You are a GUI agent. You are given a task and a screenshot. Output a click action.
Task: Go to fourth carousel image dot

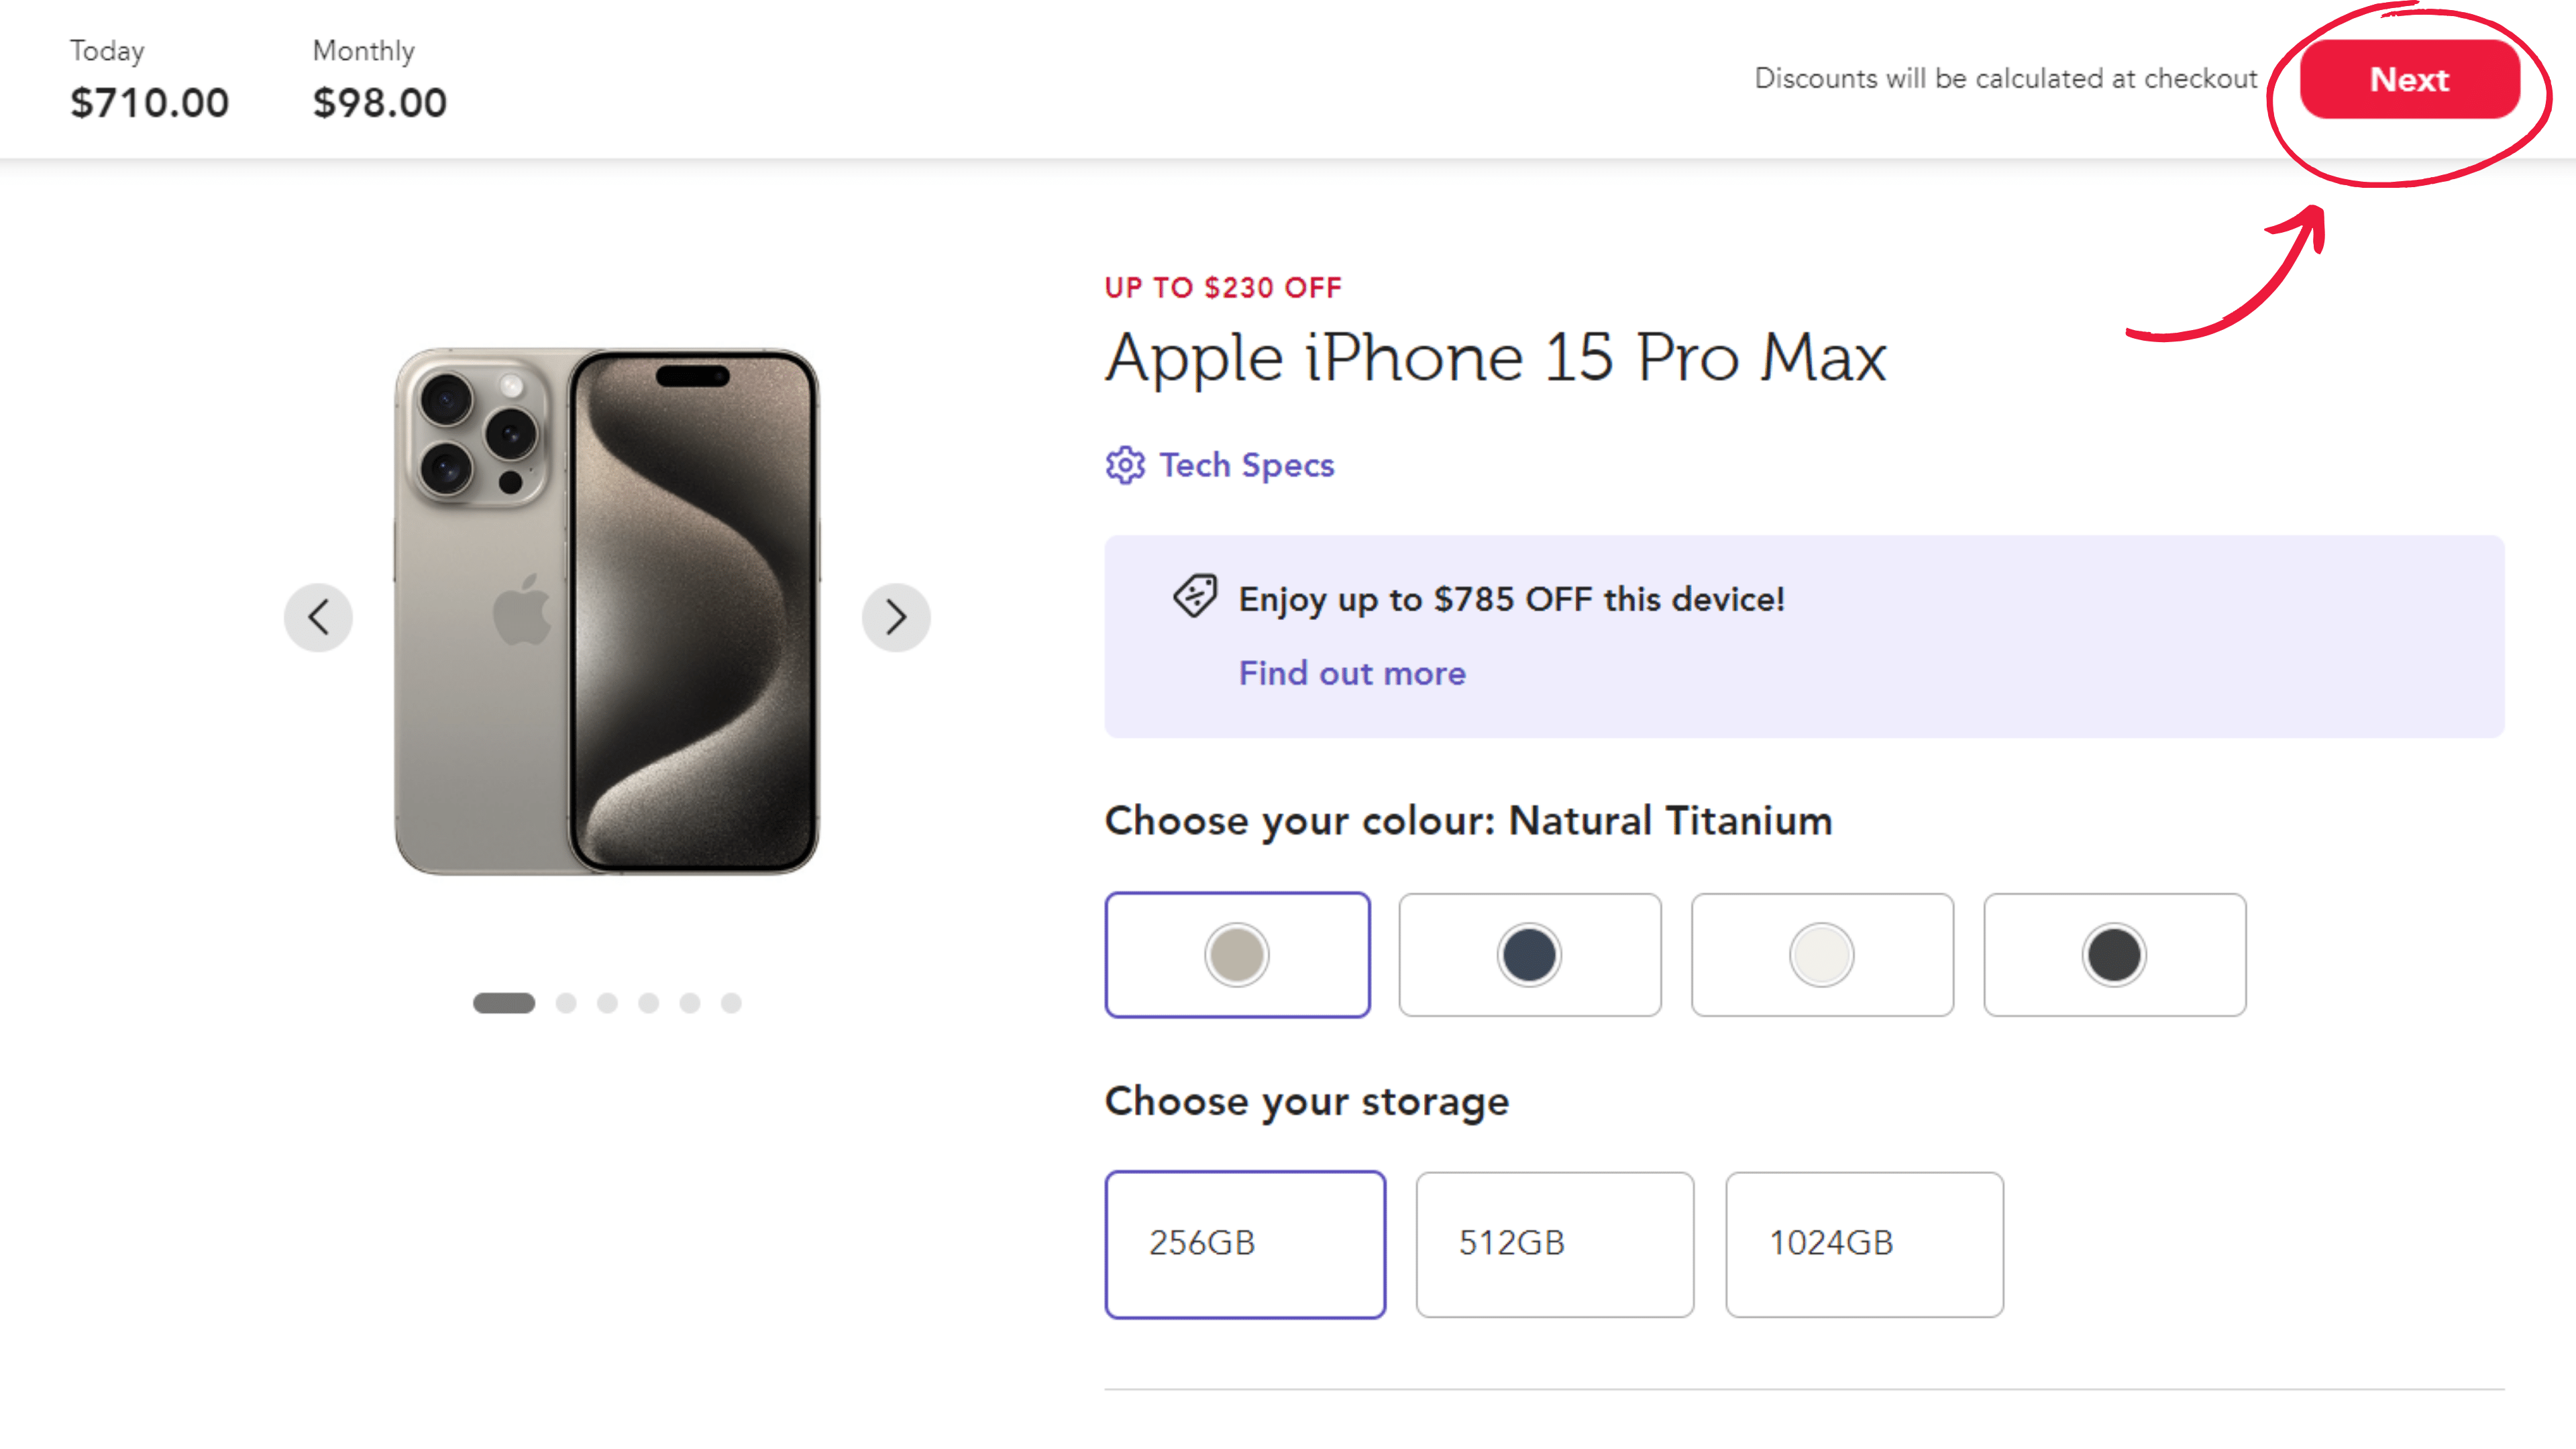coord(649,1003)
